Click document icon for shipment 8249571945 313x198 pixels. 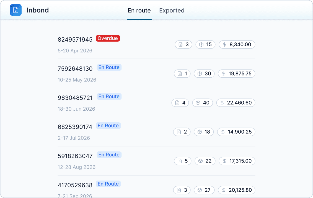(x=181, y=45)
